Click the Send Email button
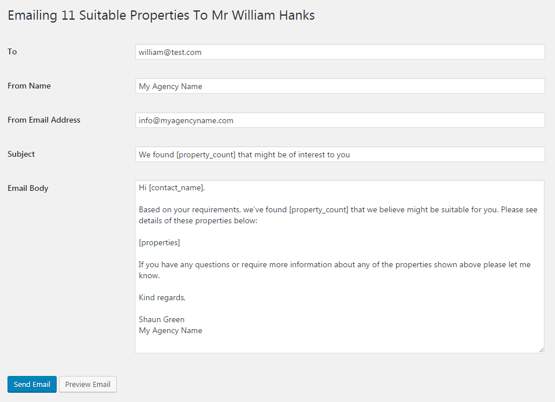 point(32,384)
